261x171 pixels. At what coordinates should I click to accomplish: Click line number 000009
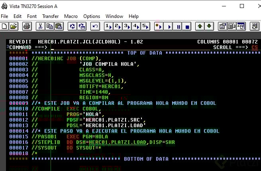pyautogui.click(x=19, y=103)
